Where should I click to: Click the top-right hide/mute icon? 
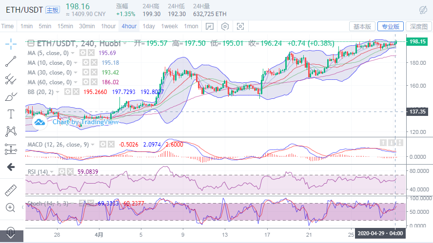423,10
